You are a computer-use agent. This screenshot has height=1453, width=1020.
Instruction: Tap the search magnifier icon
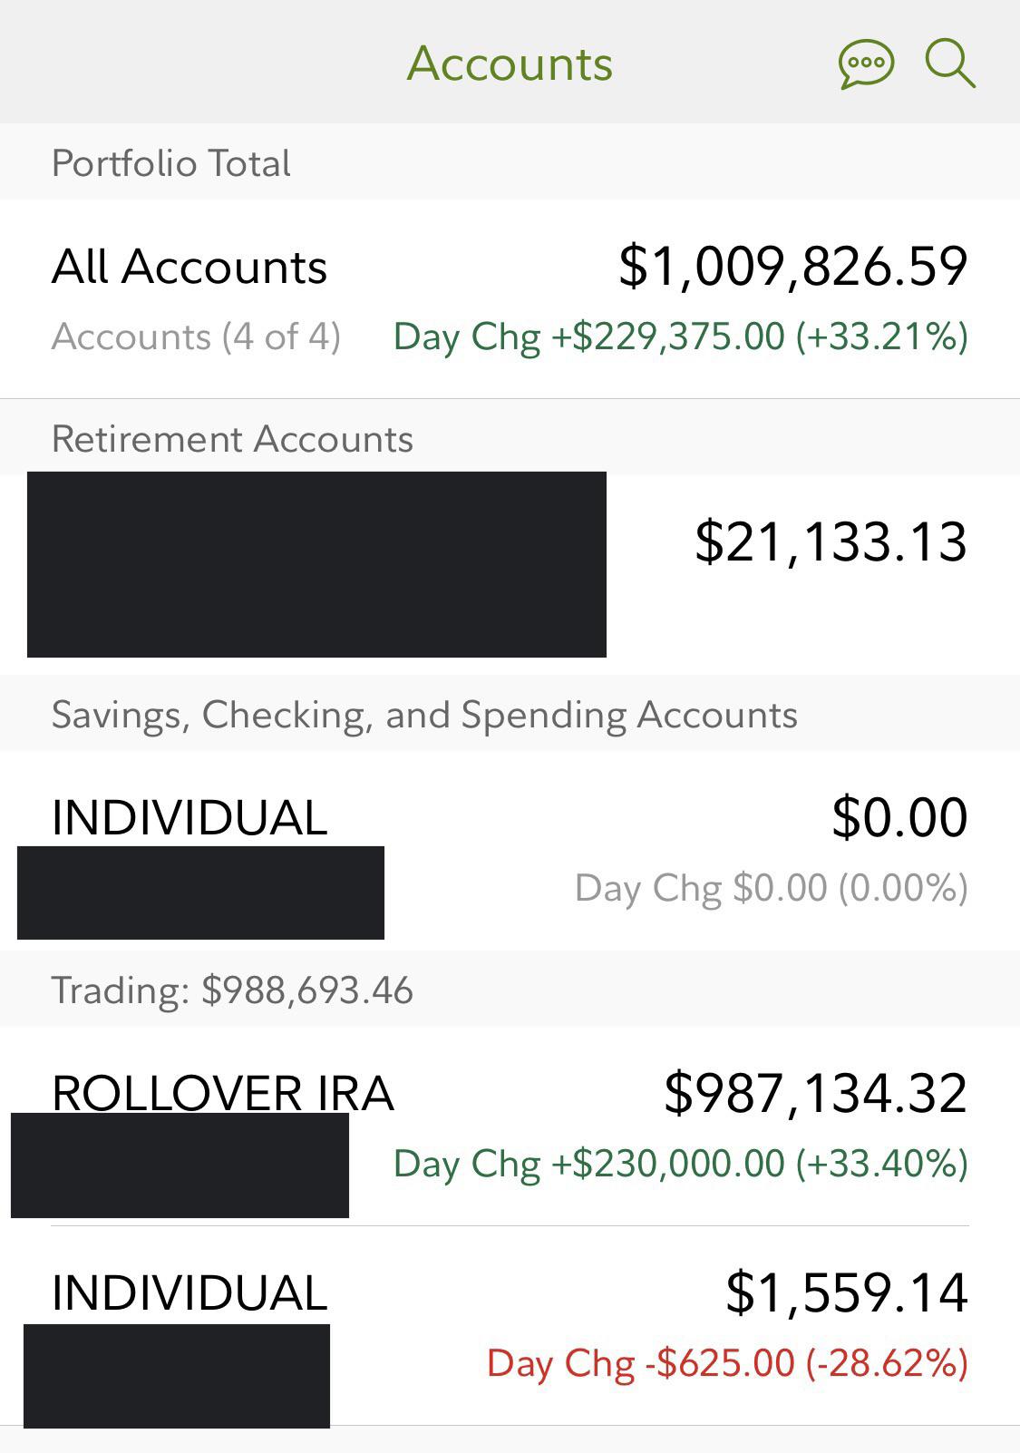pos(949,63)
